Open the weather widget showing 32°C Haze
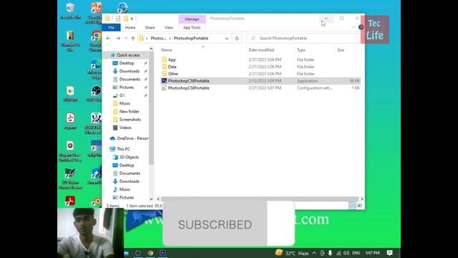The width and height of the screenshot is (458, 258). click(292, 253)
